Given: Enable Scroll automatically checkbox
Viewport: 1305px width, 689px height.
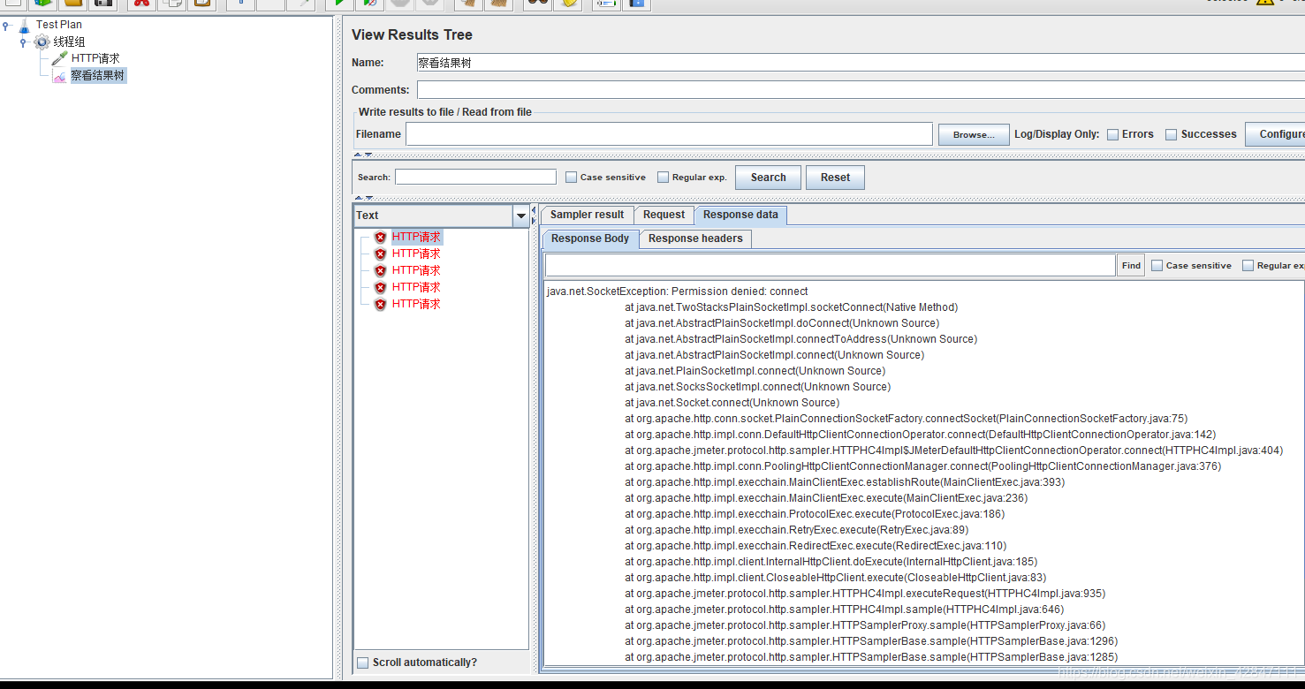Looking at the screenshot, I should coord(362,662).
